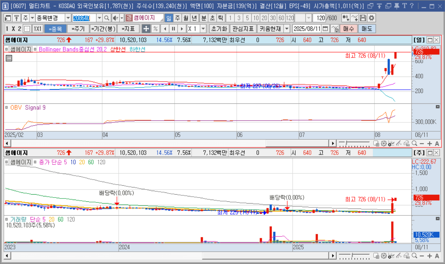Image resolution: width=445 pixels, height=264 pixels.
Task: Click the step-back playback arrow
Action: (x=165, y=29)
